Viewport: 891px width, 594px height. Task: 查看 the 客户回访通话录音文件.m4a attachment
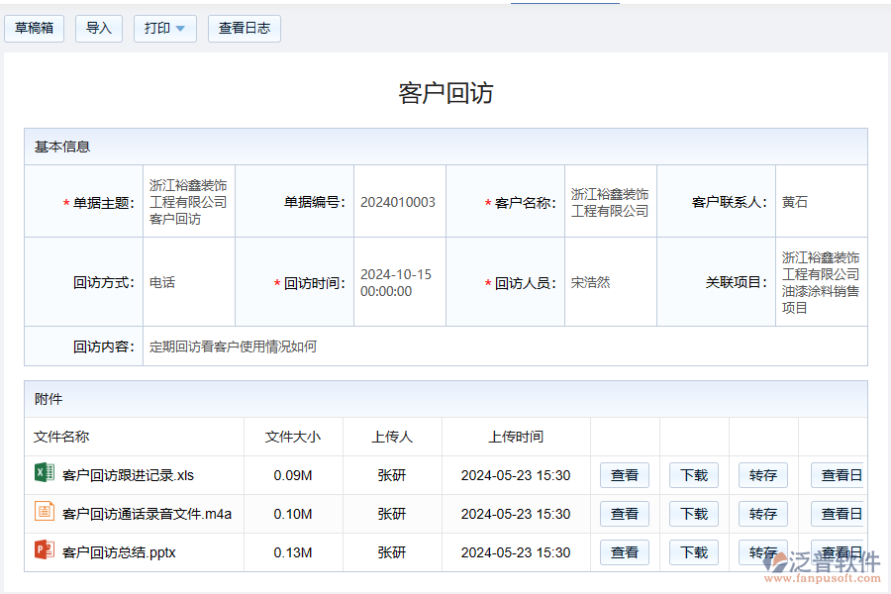624,514
